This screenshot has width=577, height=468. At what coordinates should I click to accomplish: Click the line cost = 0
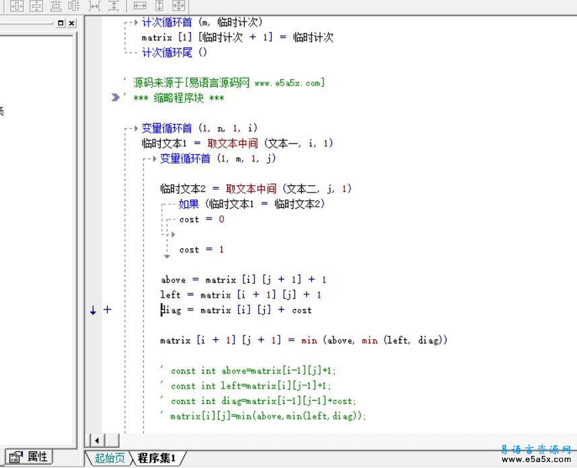[x=202, y=220]
